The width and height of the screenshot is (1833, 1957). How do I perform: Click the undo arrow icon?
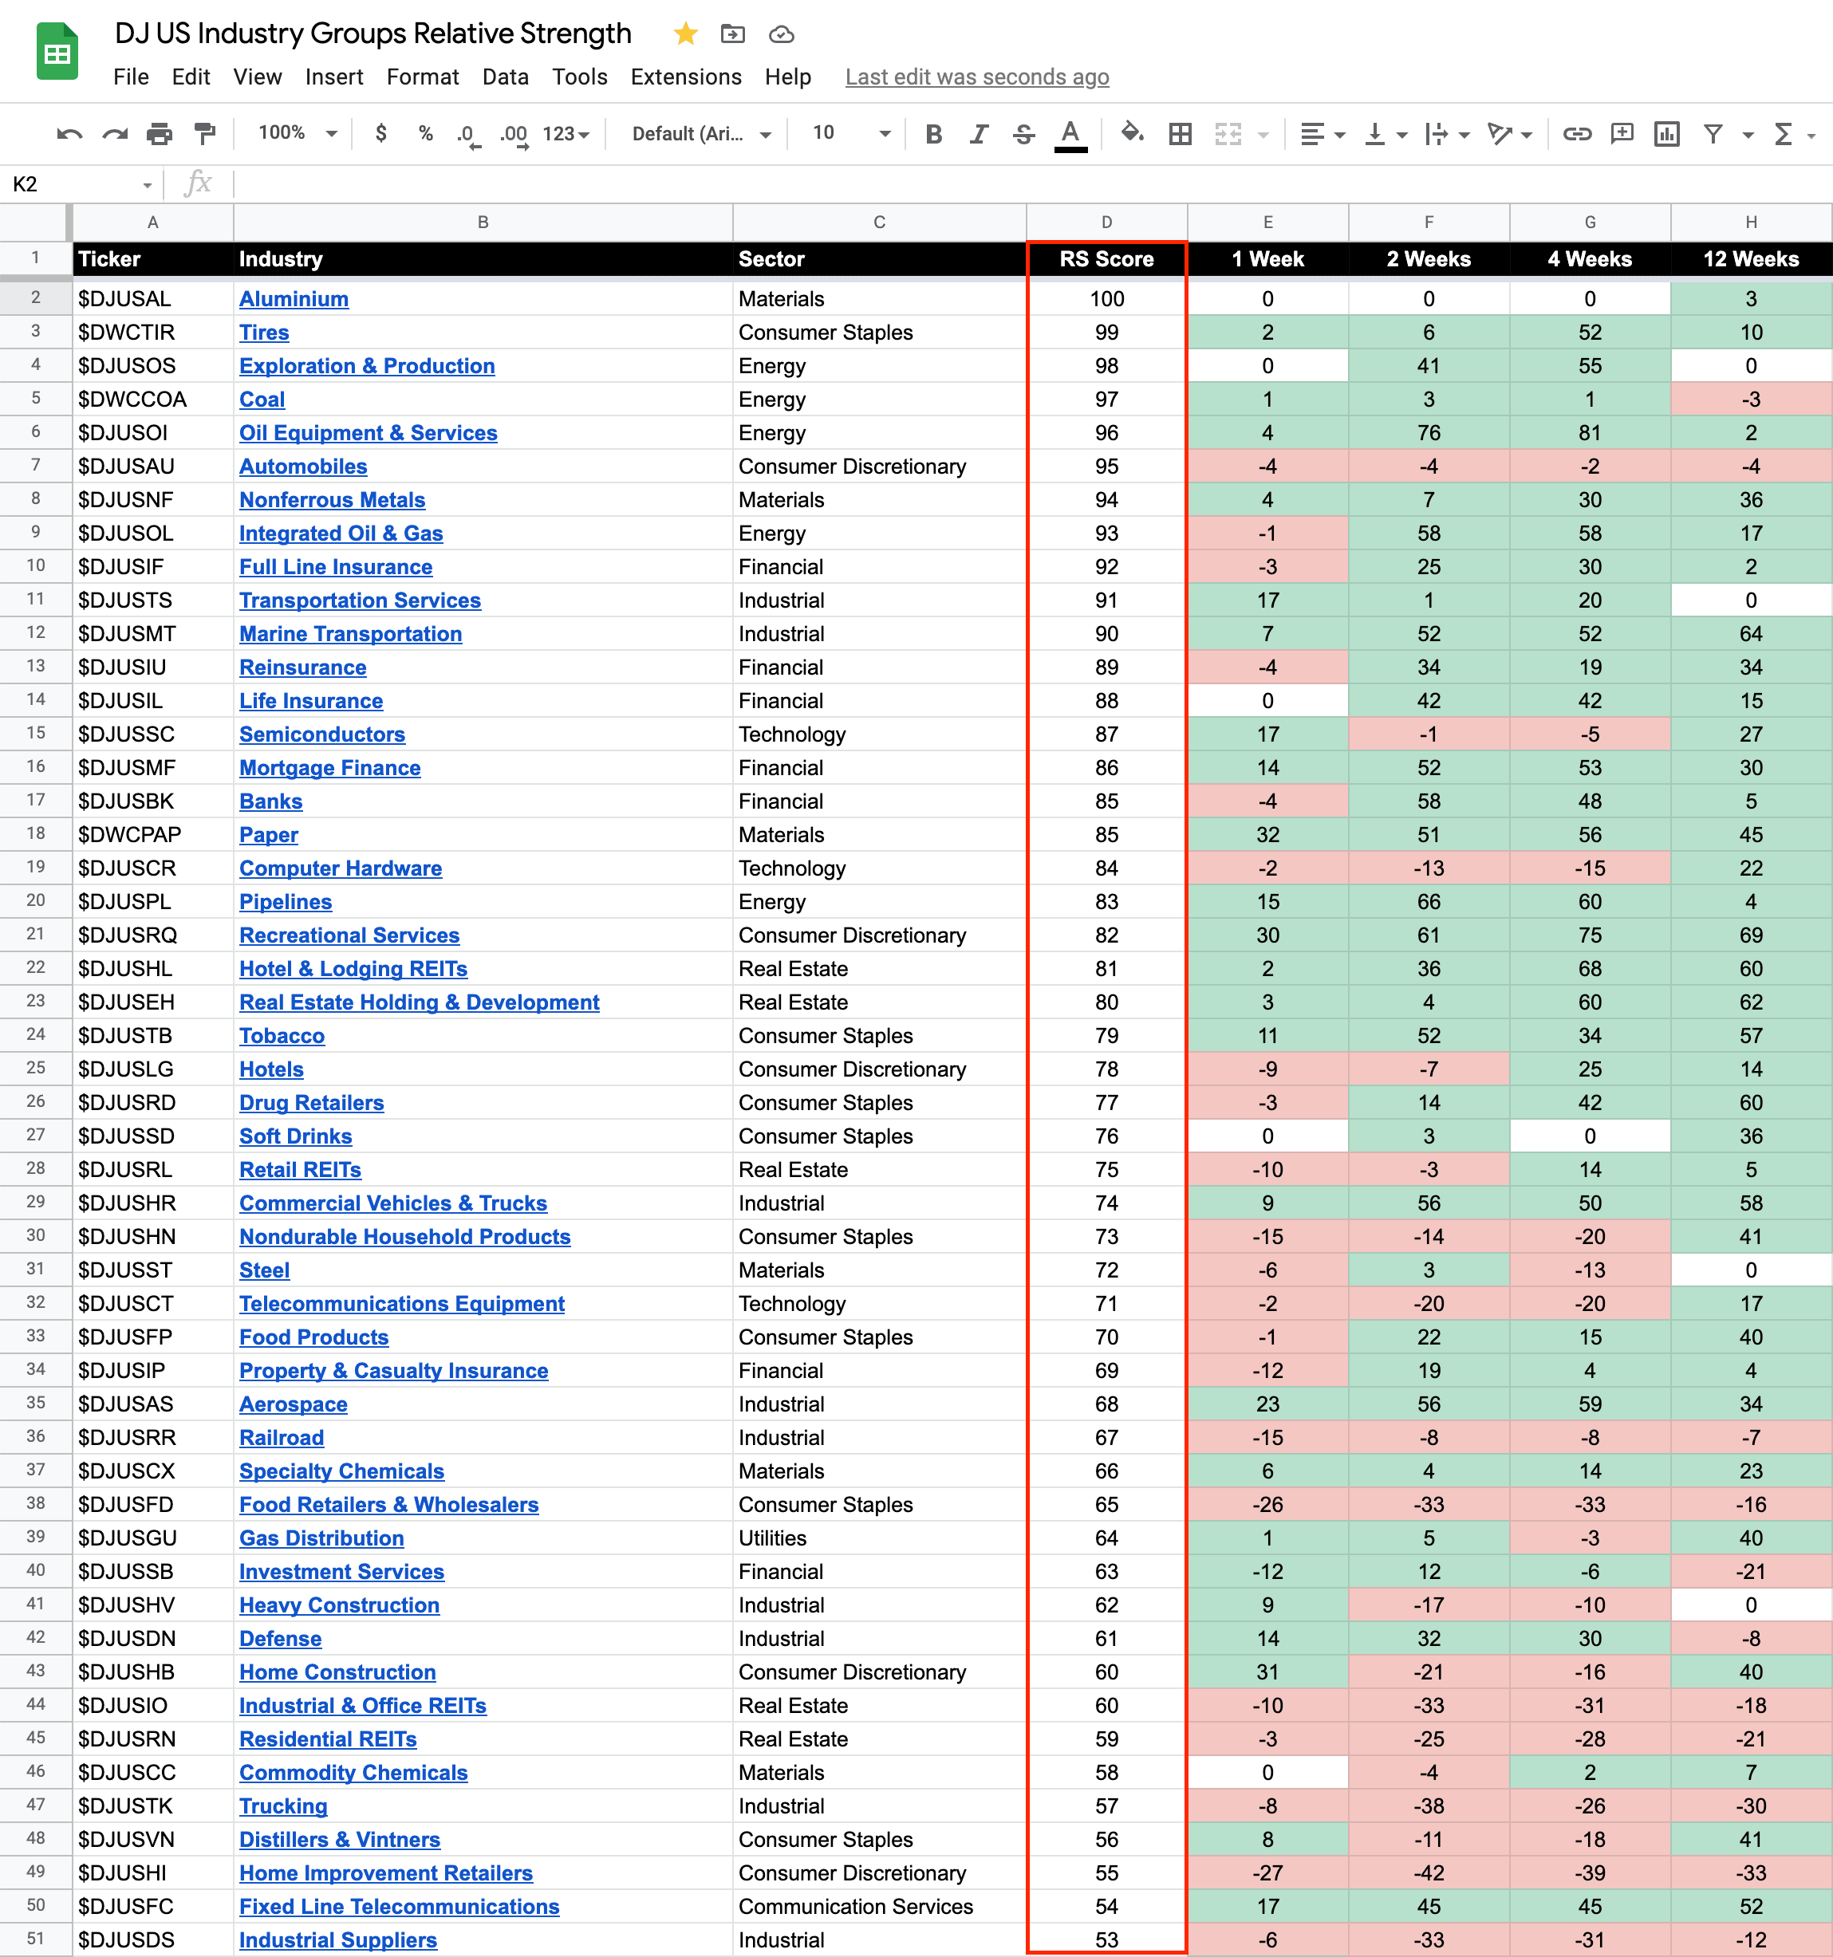click(69, 134)
